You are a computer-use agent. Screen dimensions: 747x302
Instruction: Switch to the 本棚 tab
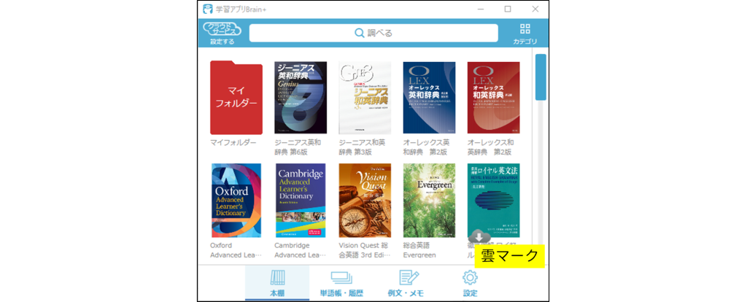[x=277, y=284]
